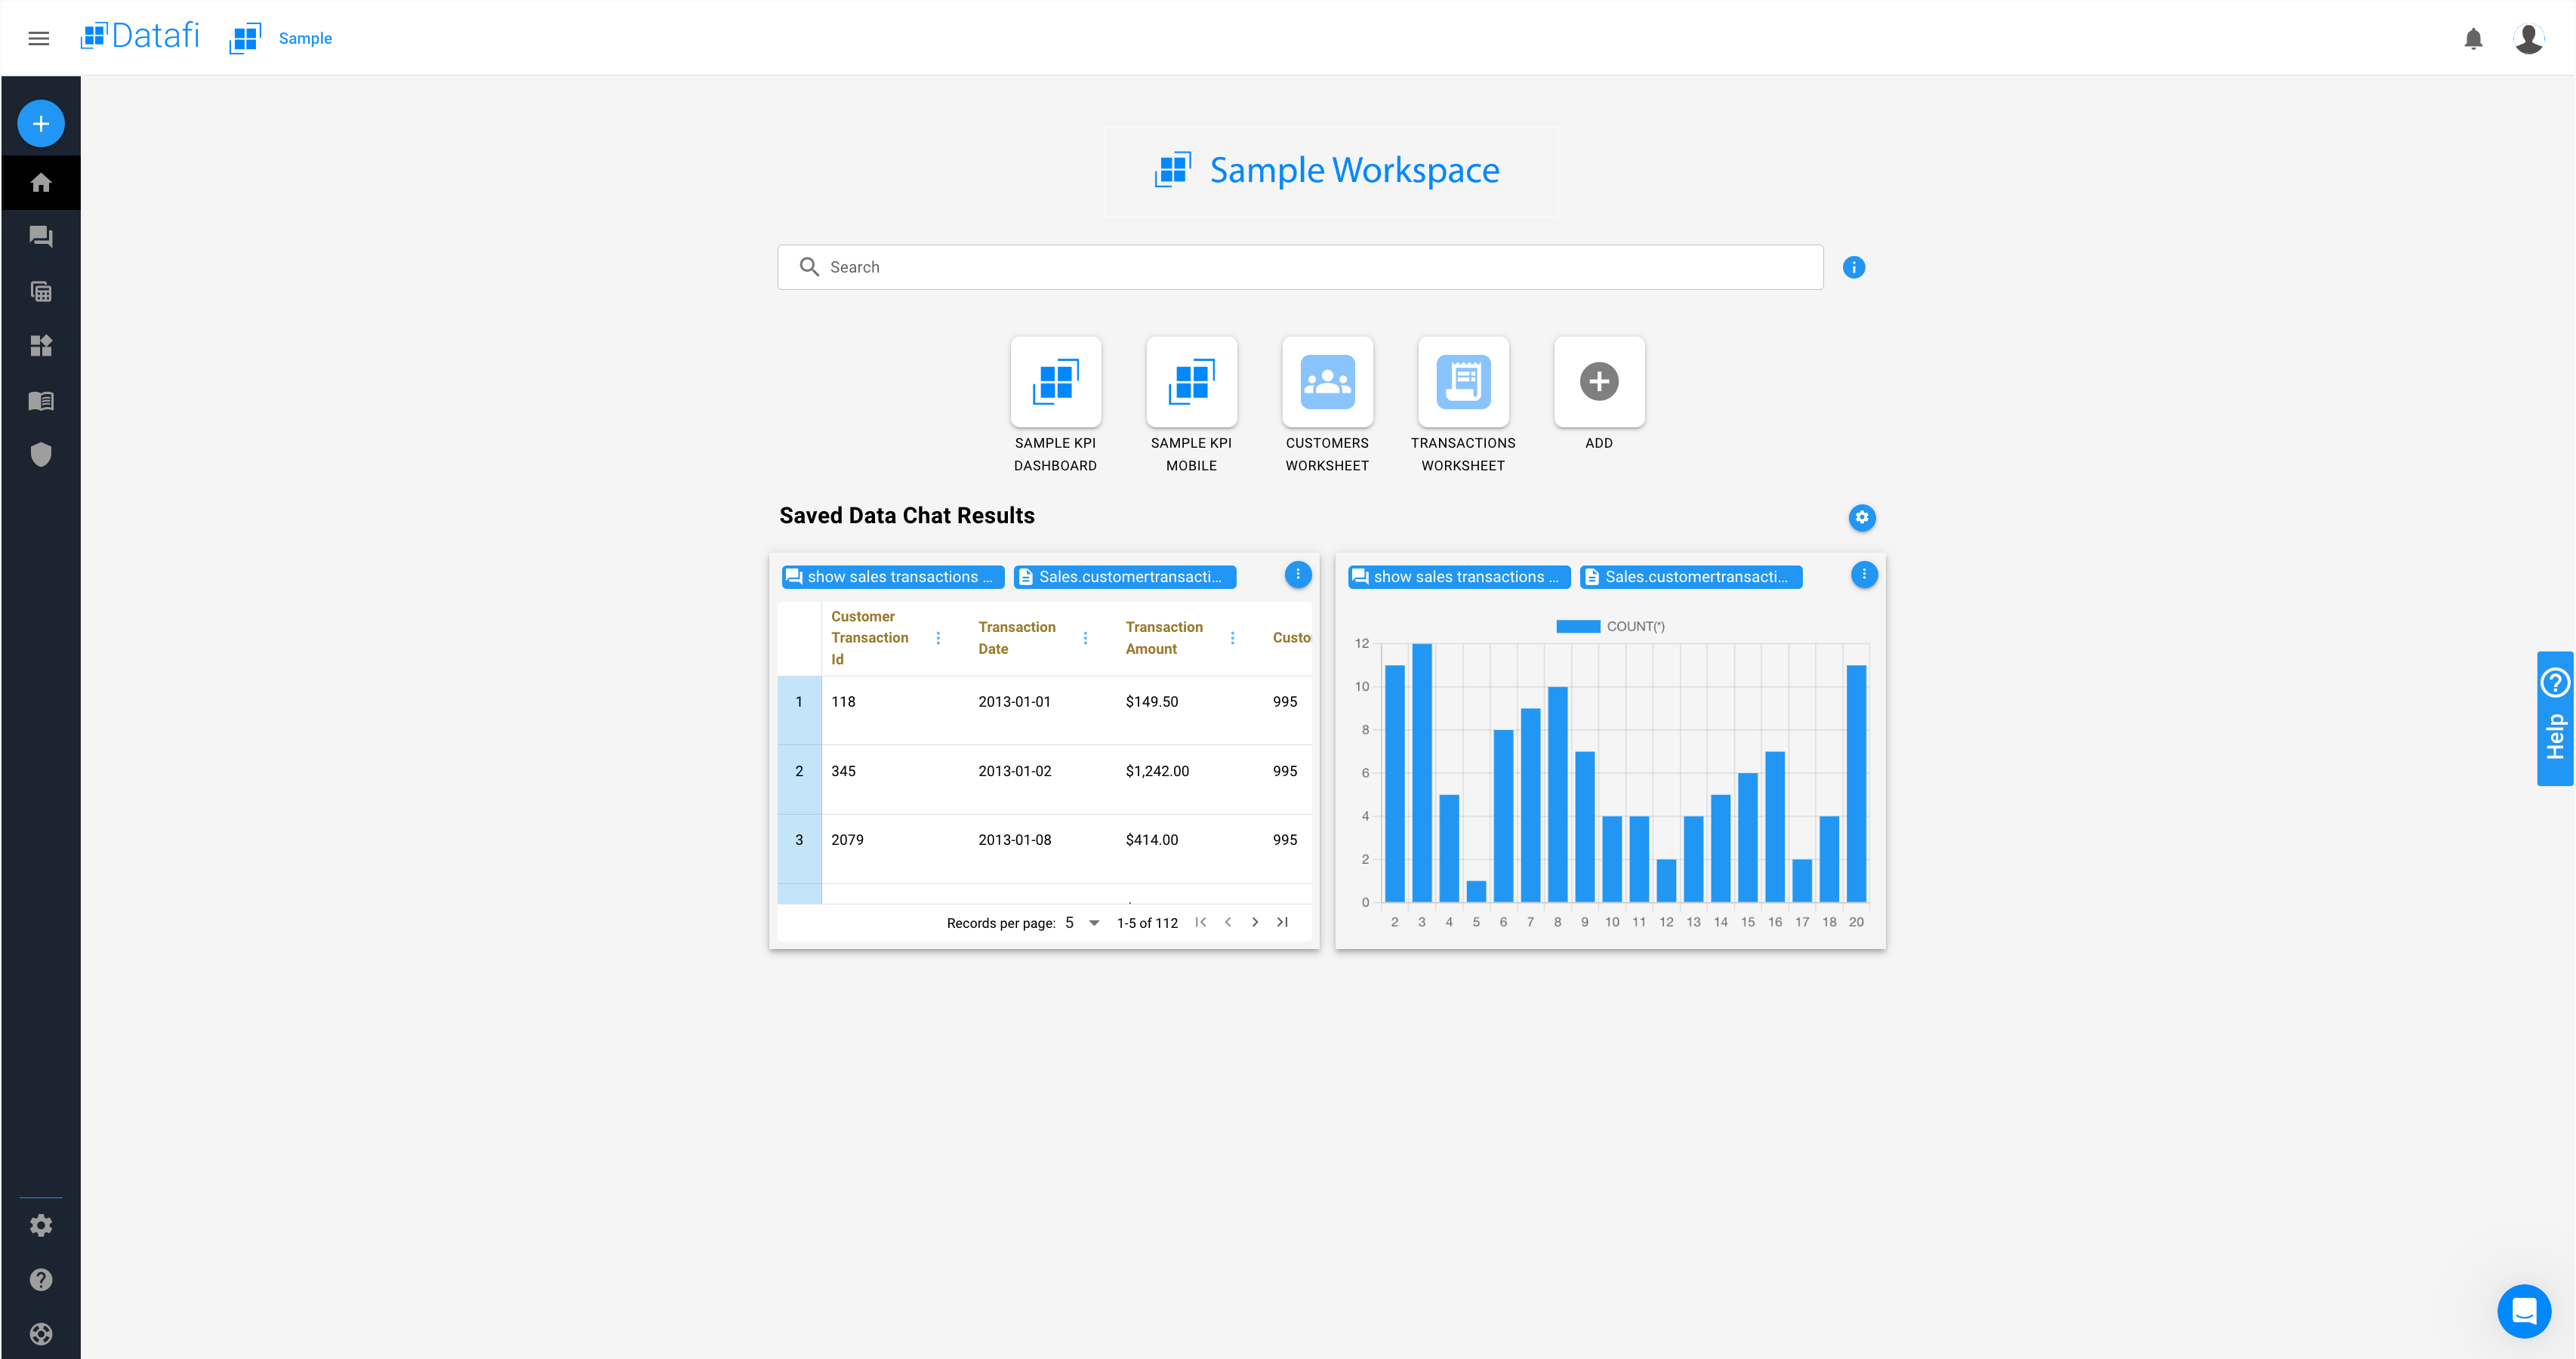Open the worksheets table icon in sidebar
Screen dimensions: 2576x1359
click(41, 292)
